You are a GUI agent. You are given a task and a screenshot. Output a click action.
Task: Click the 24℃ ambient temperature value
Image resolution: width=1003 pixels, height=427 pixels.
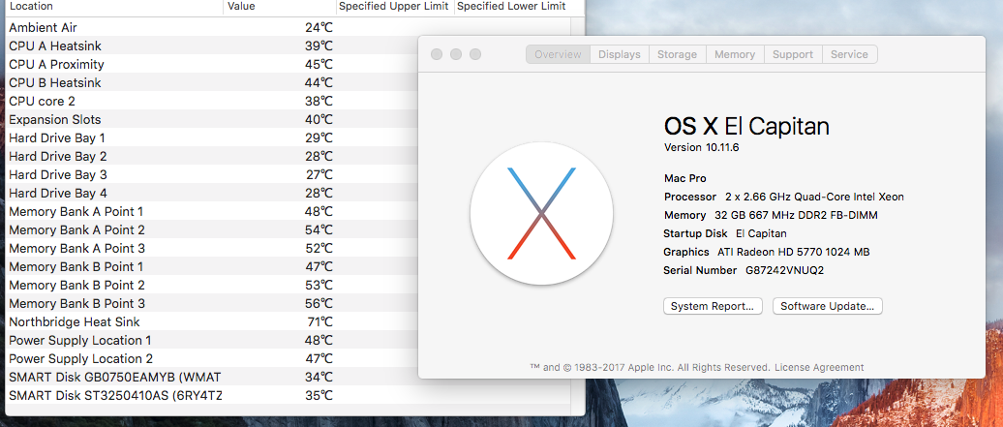point(319,27)
